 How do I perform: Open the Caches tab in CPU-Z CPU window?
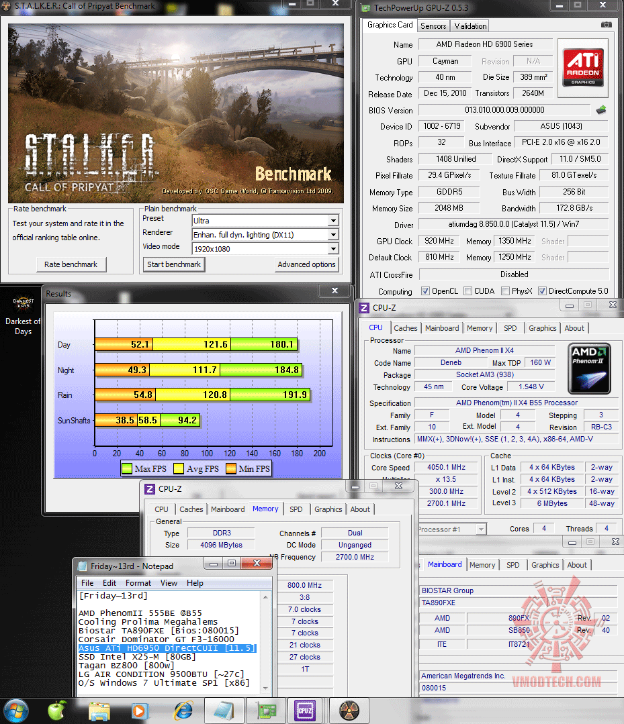406,328
